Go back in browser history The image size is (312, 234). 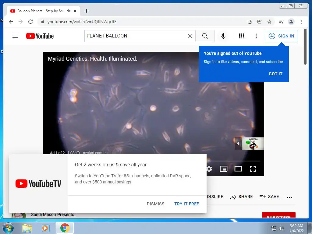coord(11,22)
